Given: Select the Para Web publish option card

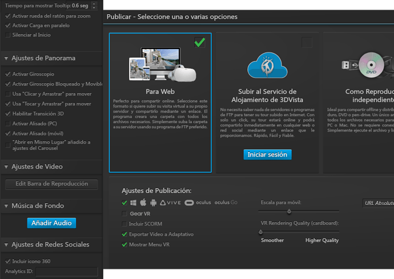Looking at the screenshot, I should click(x=160, y=102).
